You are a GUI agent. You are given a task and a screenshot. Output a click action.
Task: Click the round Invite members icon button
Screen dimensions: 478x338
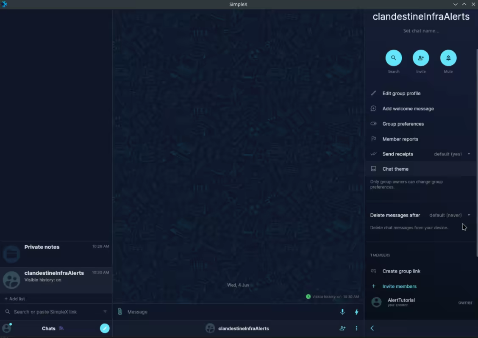click(421, 58)
